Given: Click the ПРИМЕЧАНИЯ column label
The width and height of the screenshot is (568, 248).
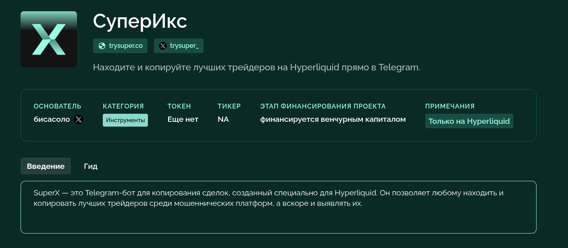Looking at the screenshot, I should coord(450,106).
